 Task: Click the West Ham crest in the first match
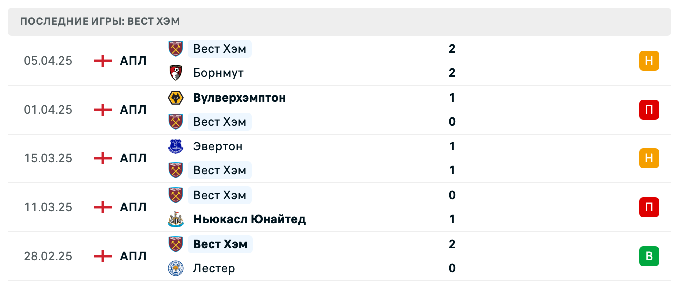175,49
